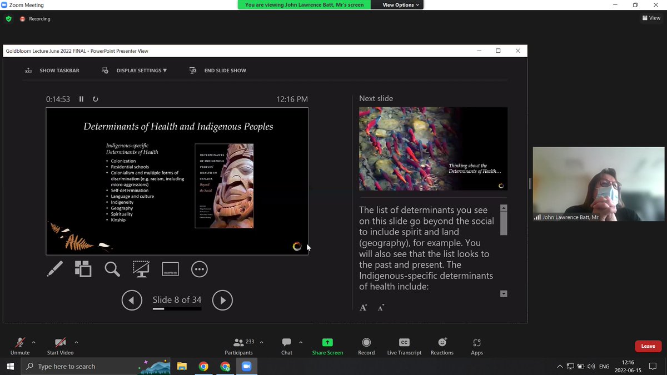This screenshot has width=667, height=375.
Task: Open Windows notification center
Action: coord(653,367)
